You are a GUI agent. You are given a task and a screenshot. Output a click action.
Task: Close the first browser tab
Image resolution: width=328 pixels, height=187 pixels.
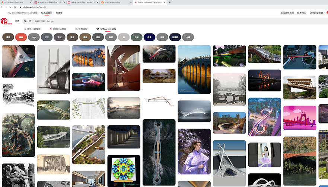(31, 3)
